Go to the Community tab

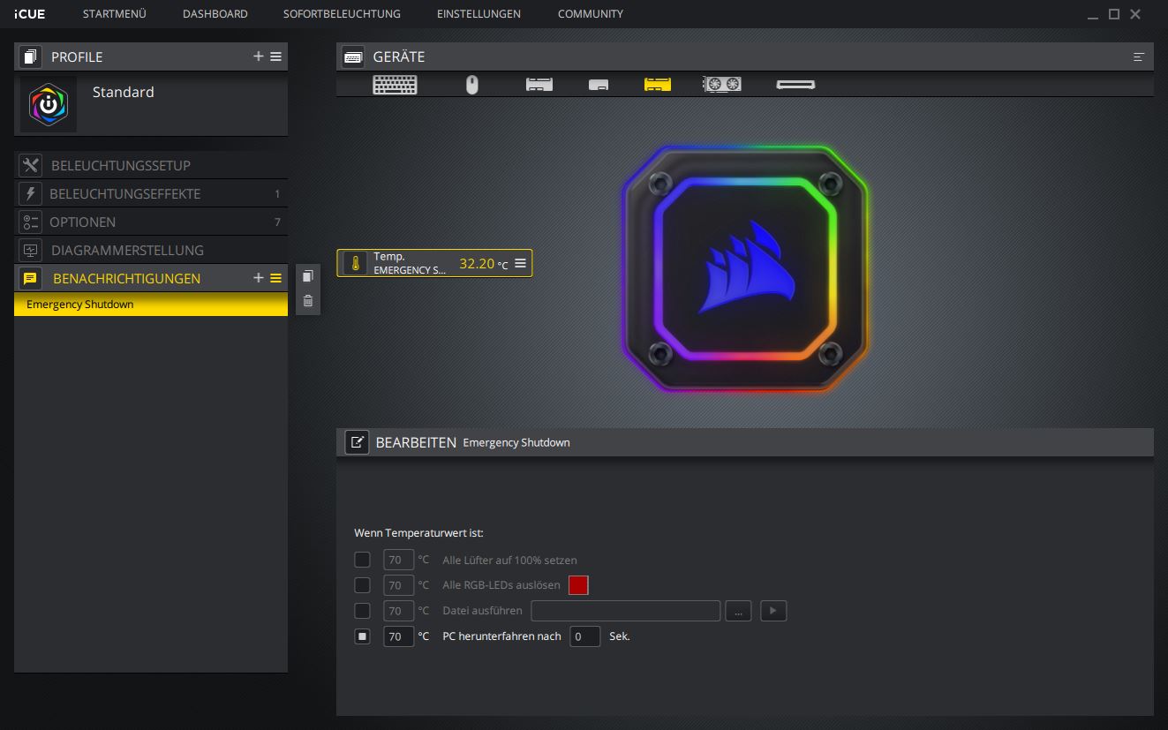point(591,14)
